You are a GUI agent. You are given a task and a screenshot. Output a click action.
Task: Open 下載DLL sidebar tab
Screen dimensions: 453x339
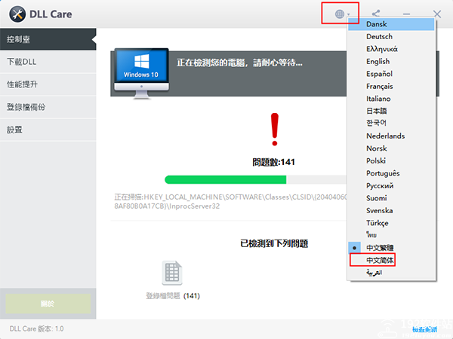point(48,62)
